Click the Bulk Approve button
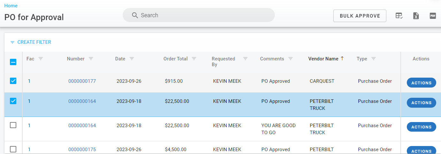Viewport: 441px width, 154px height. [360, 16]
